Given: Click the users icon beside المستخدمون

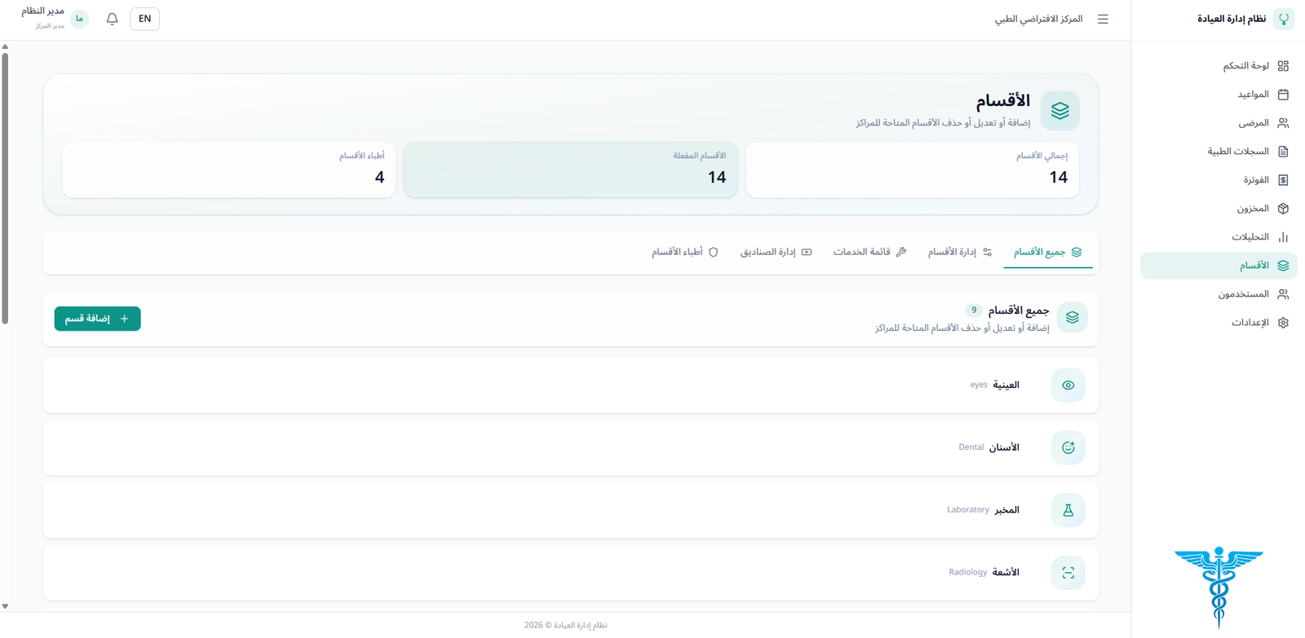Looking at the screenshot, I should click(x=1283, y=294).
